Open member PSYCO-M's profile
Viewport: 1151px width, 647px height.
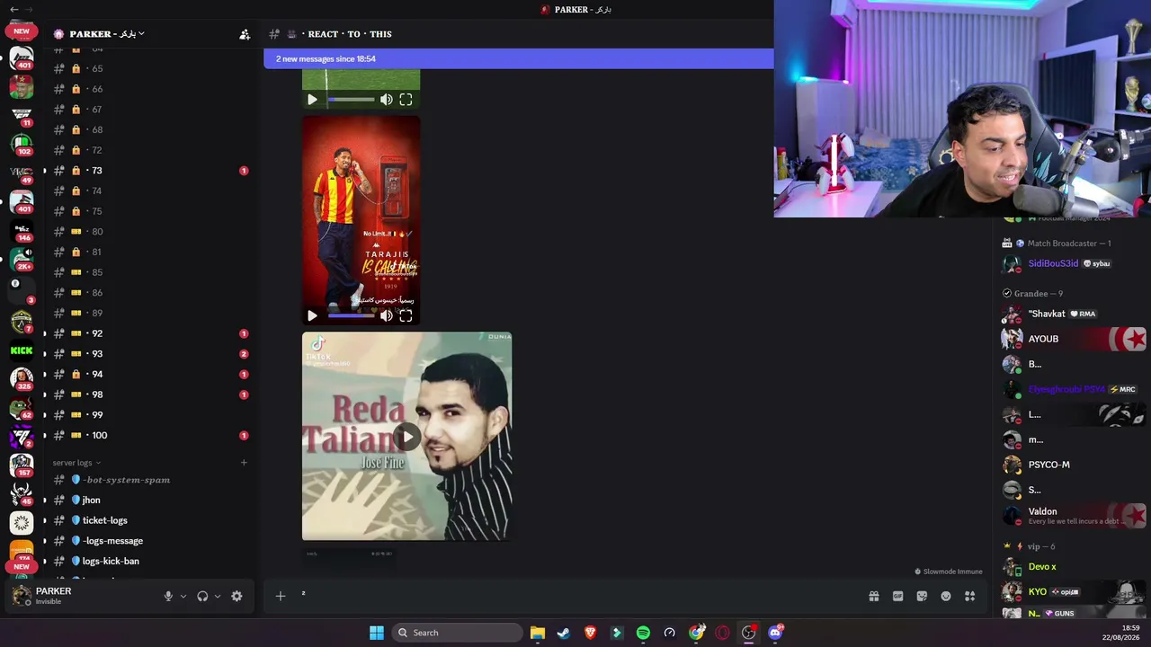pyautogui.click(x=1073, y=465)
